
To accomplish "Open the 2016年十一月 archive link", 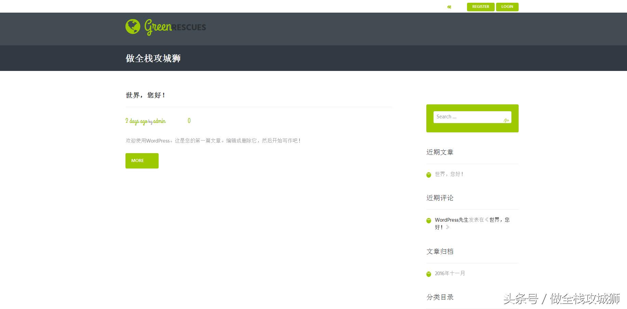I will click(450, 274).
